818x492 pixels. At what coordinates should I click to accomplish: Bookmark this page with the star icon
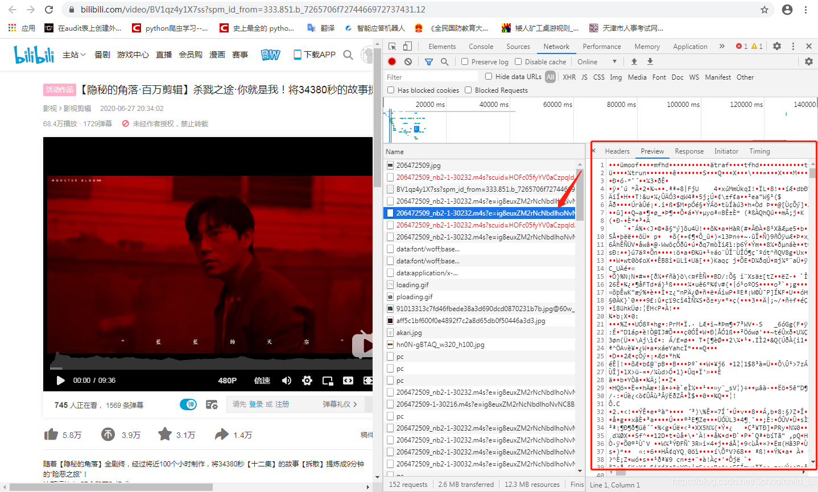point(765,10)
